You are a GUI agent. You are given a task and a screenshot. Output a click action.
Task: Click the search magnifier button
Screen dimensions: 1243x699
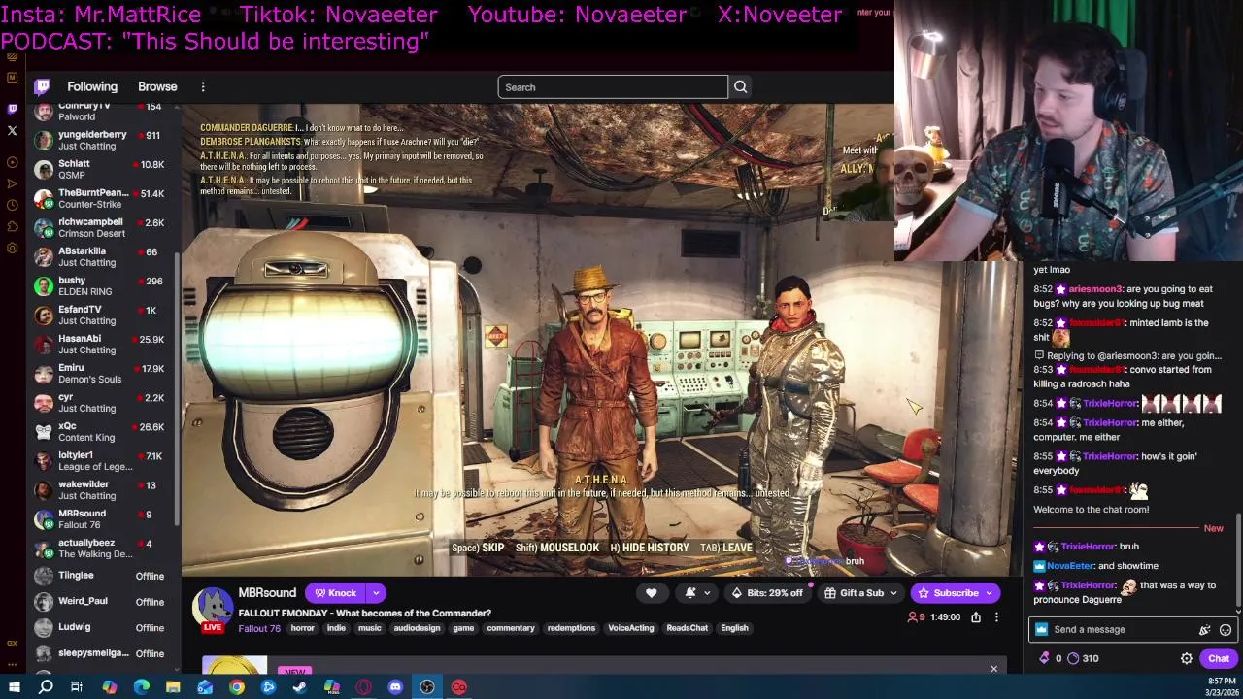click(x=740, y=87)
